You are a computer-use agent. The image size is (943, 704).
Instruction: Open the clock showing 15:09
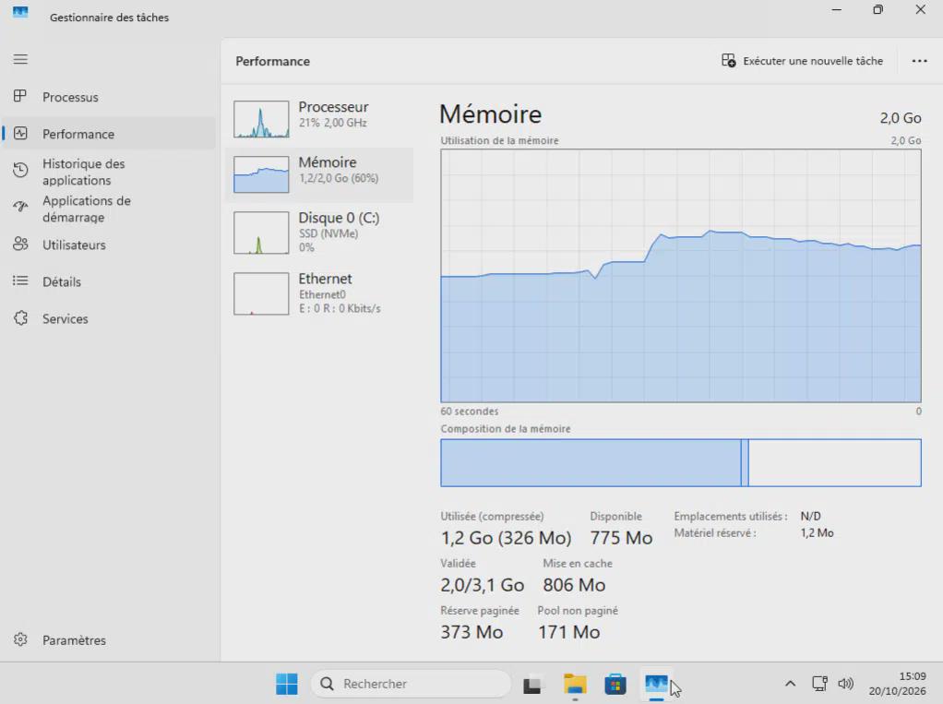coord(897,684)
